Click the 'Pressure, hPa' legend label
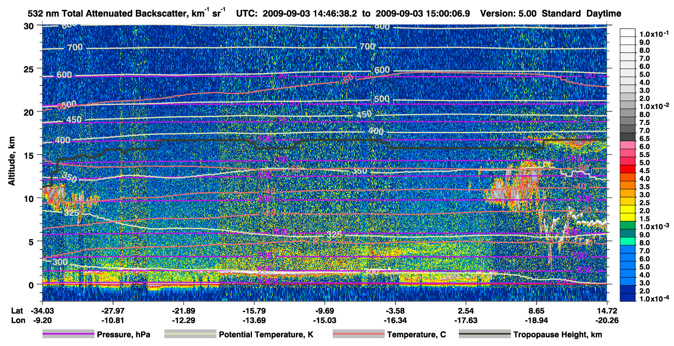674x346 pixels. pos(123,335)
